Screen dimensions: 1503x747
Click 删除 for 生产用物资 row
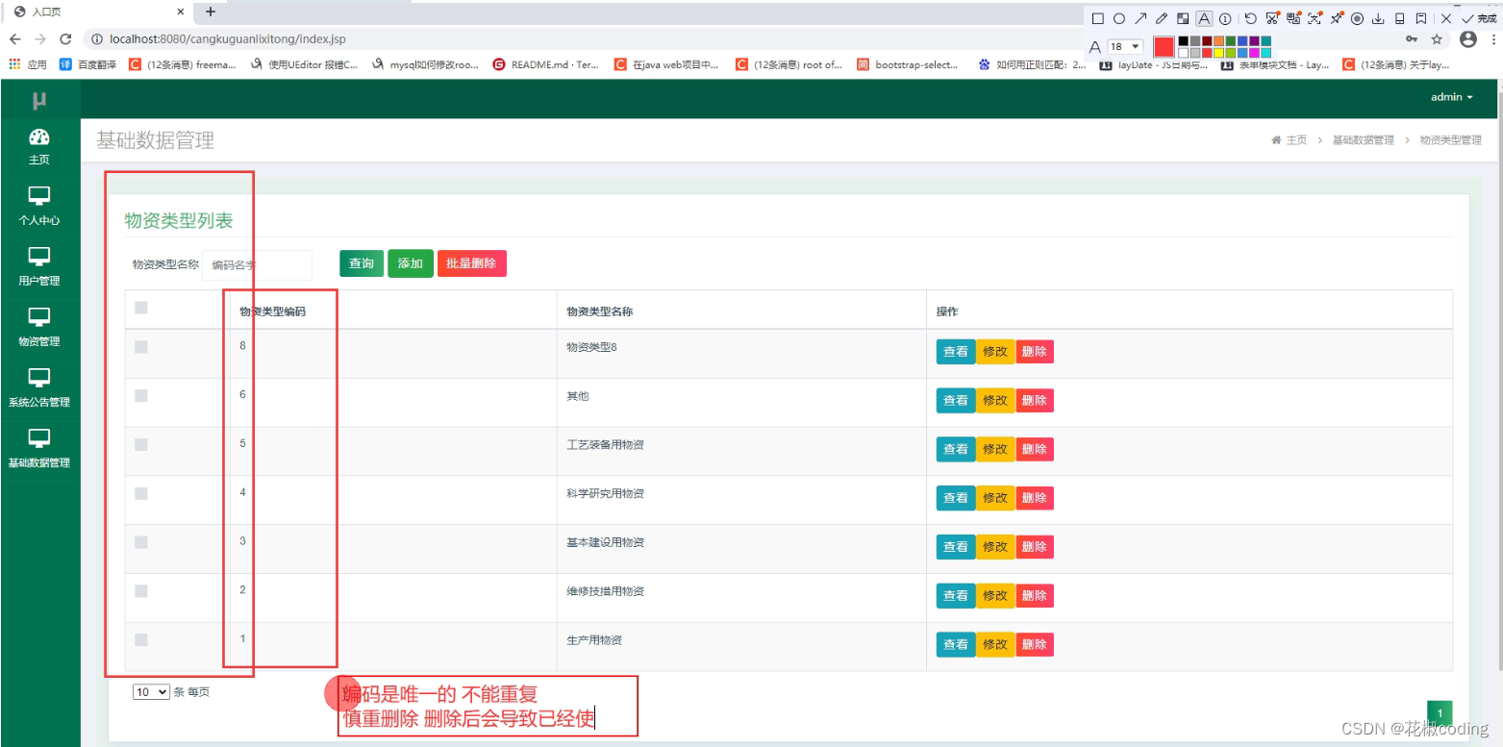click(1035, 644)
